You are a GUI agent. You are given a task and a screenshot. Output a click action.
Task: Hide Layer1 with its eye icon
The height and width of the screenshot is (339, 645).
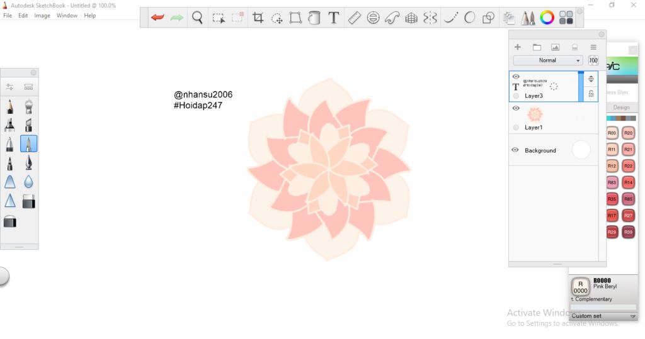[x=516, y=108]
